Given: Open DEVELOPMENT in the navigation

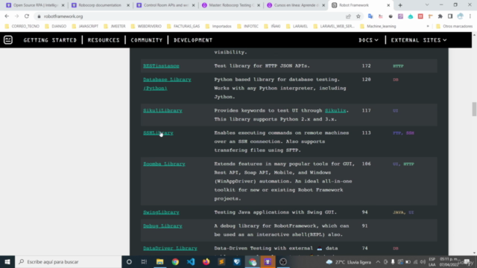Looking at the screenshot, I should (x=193, y=39).
